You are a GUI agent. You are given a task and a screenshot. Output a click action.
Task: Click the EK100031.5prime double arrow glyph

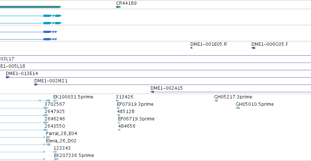click(x=55, y=101)
